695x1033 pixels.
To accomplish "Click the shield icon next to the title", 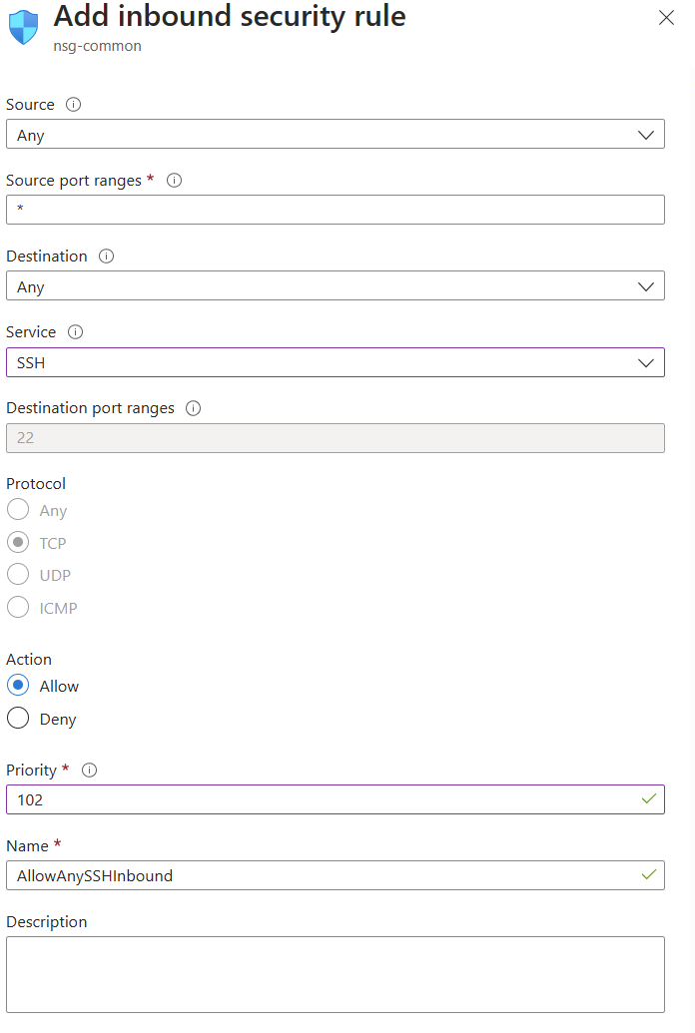I will pyautogui.click(x=23, y=27).
